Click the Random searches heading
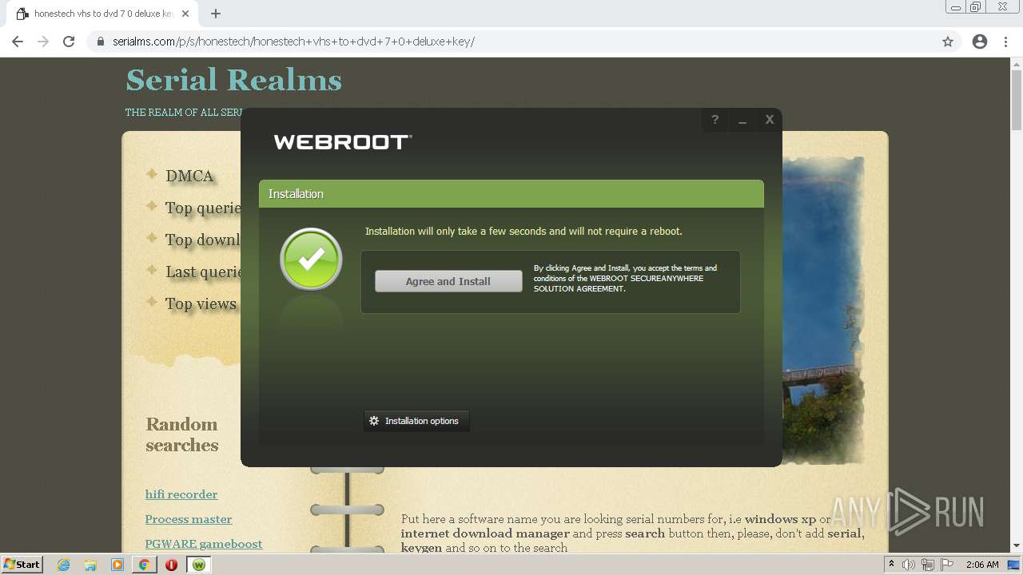Viewport: 1023px width, 575px height. point(182,434)
